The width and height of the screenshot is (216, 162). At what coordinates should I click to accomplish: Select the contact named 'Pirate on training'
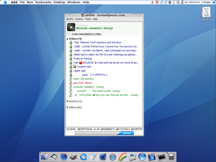[82, 59]
